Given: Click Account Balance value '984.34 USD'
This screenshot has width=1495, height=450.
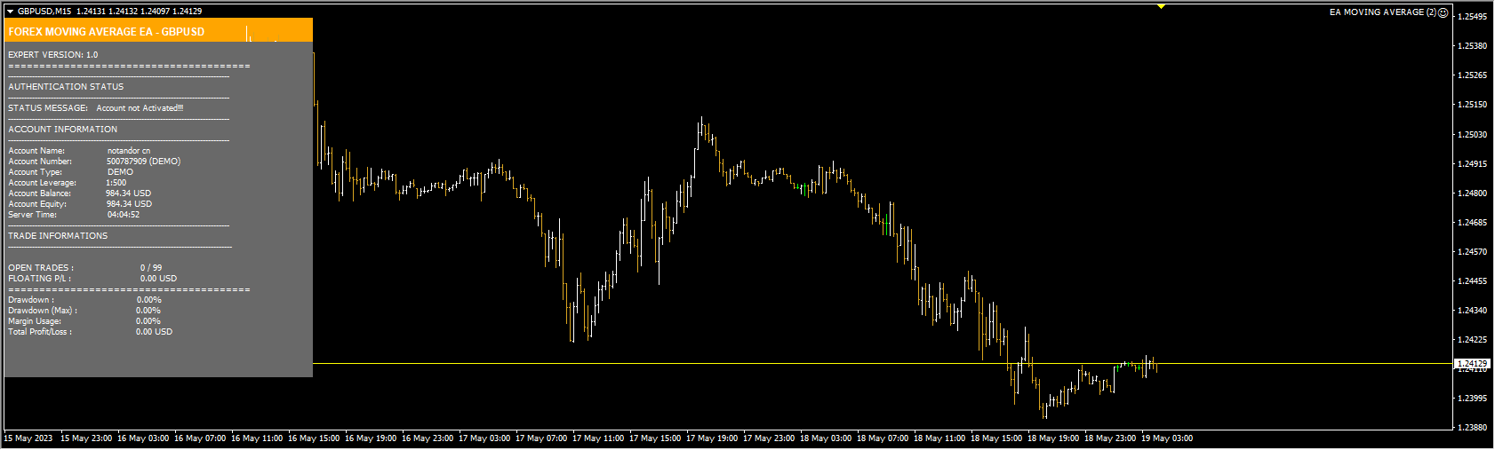Looking at the screenshot, I should click(x=129, y=193).
